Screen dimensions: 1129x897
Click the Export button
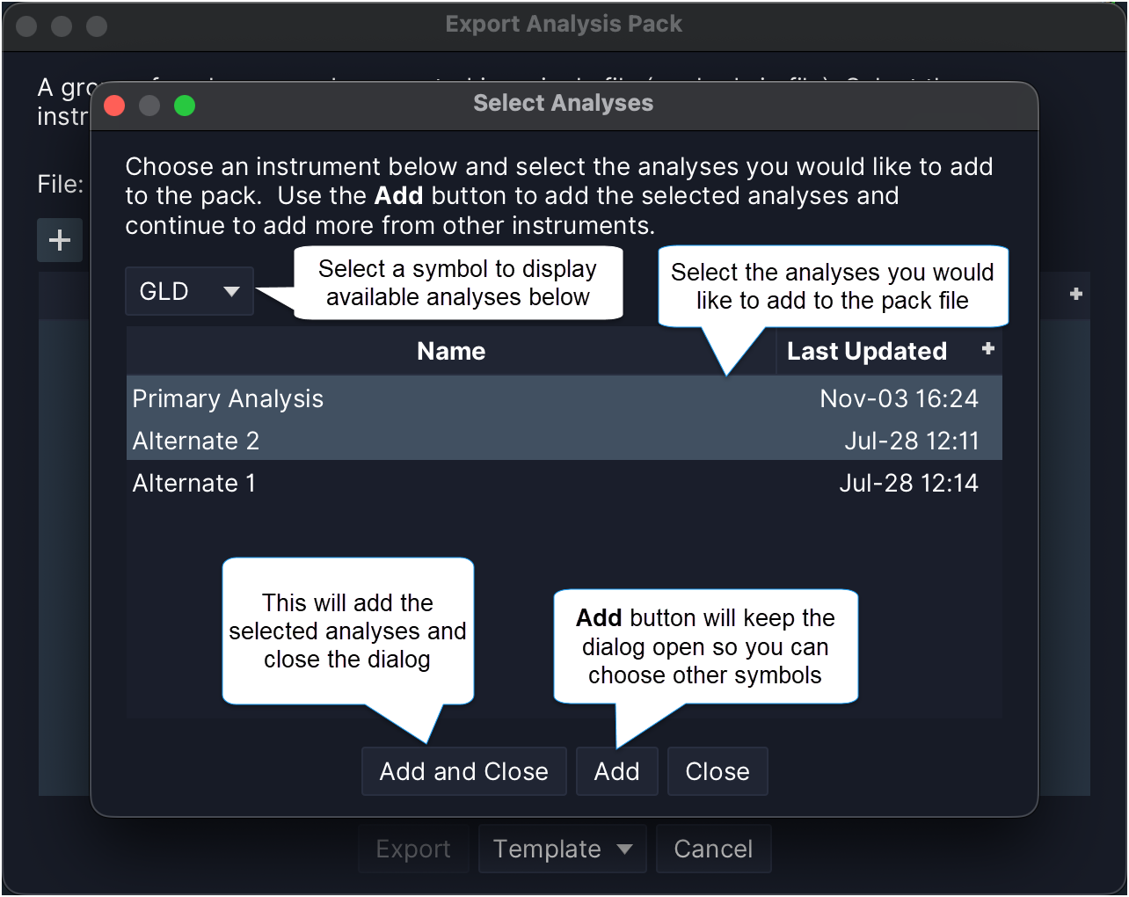point(412,849)
